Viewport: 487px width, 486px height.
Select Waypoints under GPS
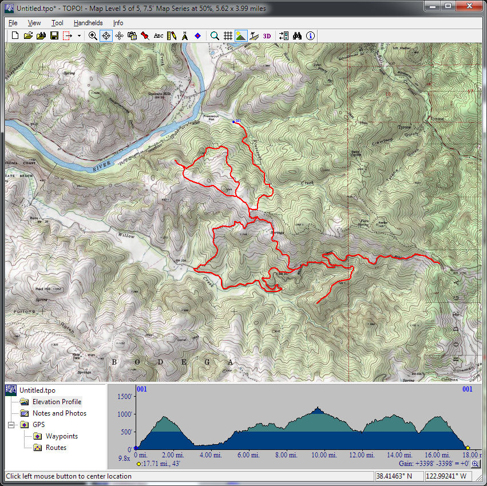tap(61, 436)
